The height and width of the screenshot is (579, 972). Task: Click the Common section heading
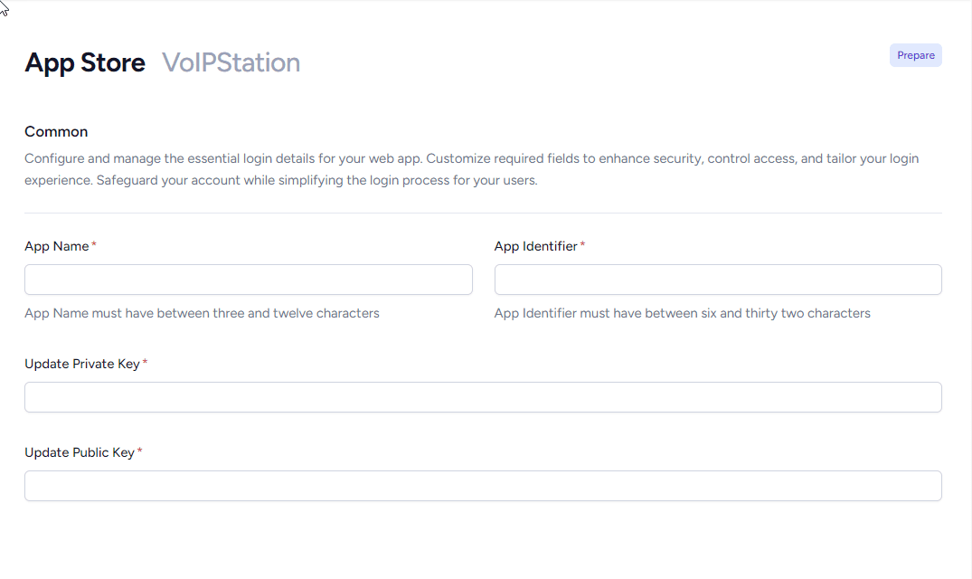point(56,131)
